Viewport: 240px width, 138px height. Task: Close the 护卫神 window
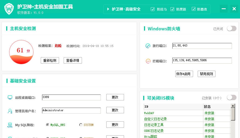tap(234, 9)
